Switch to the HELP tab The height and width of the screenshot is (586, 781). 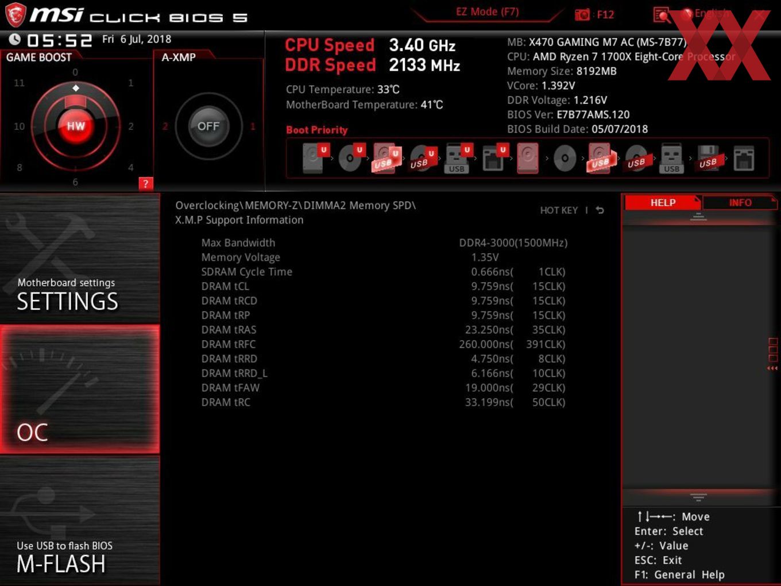coord(663,203)
